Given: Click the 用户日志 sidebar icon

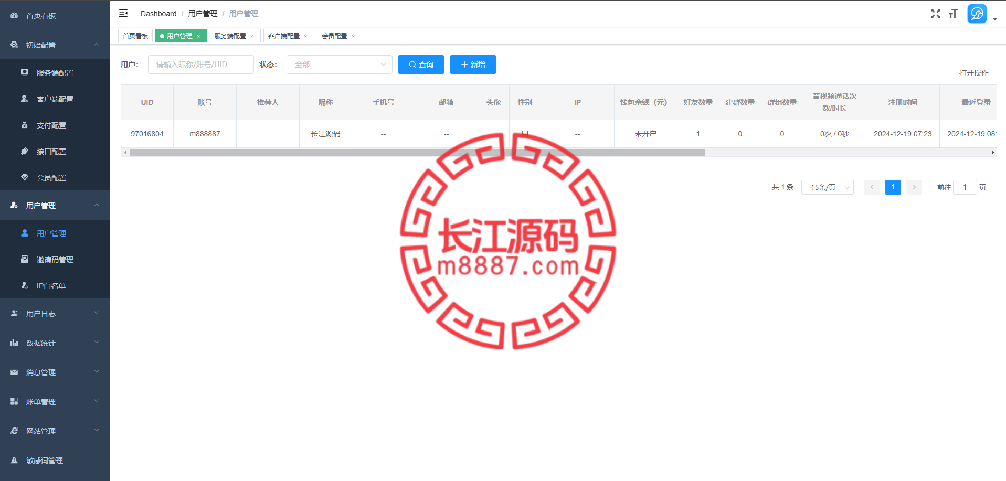Looking at the screenshot, I should point(14,313).
